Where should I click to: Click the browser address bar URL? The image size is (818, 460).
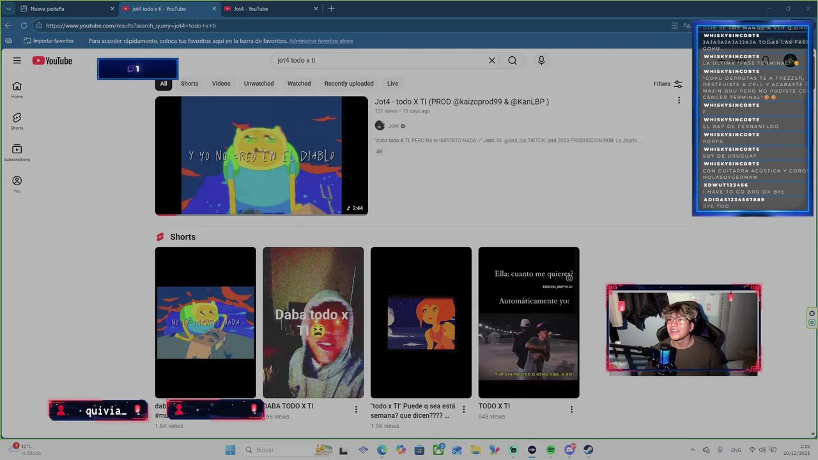coord(131,26)
